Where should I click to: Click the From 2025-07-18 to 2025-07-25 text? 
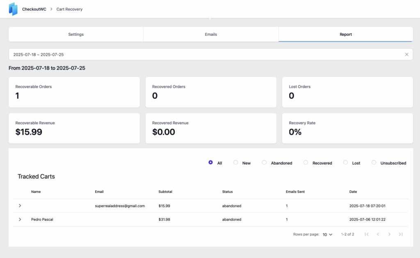47,68
